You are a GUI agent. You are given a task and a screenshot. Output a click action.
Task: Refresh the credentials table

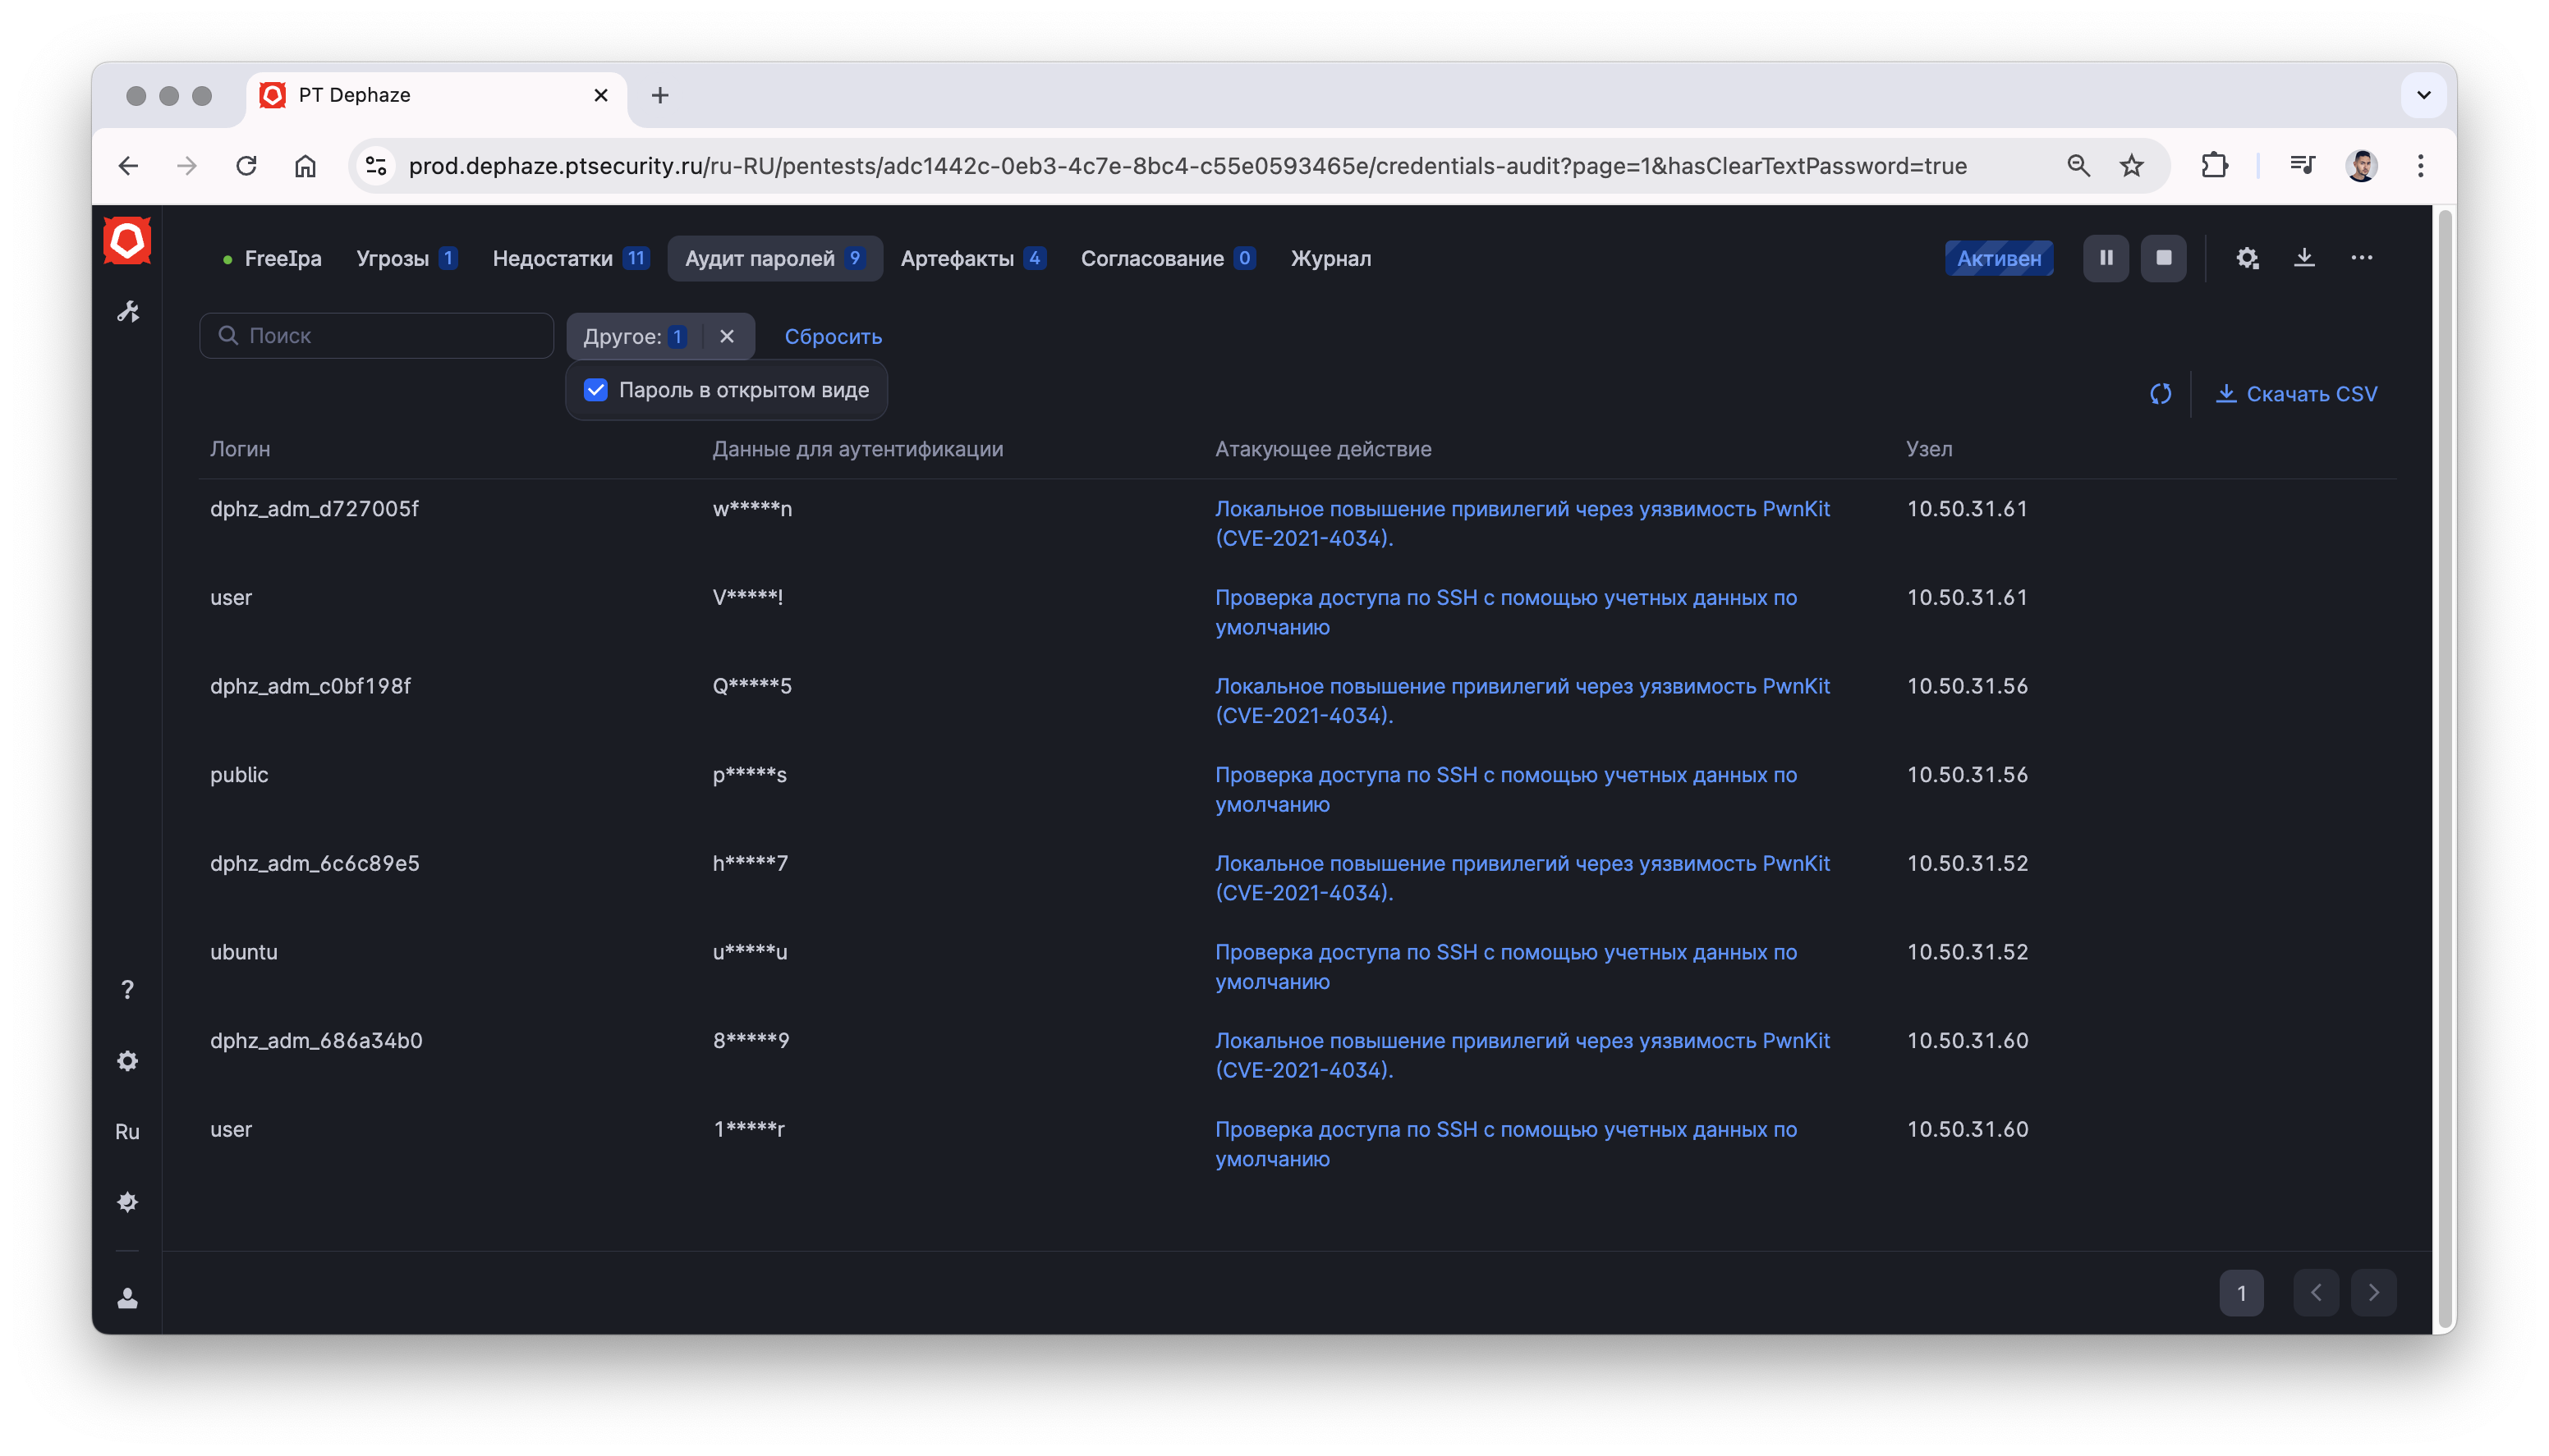pyautogui.click(x=2160, y=394)
